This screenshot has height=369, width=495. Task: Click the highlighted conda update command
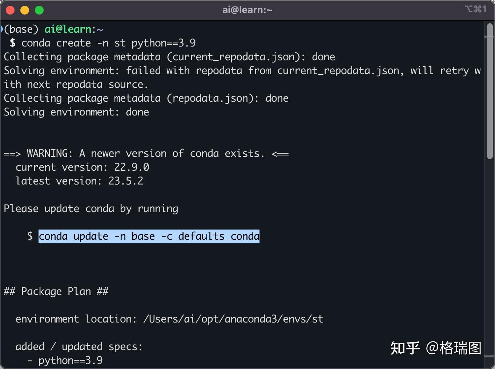point(149,236)
